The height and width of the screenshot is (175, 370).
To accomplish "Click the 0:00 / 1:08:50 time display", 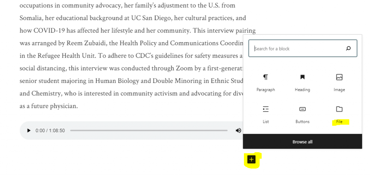I will click(50, 131).
